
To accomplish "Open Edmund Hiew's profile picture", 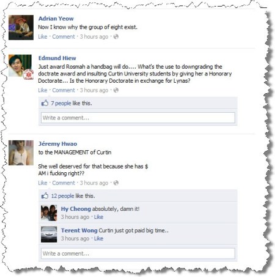I will pyautogui.click(x=20, y=66).
